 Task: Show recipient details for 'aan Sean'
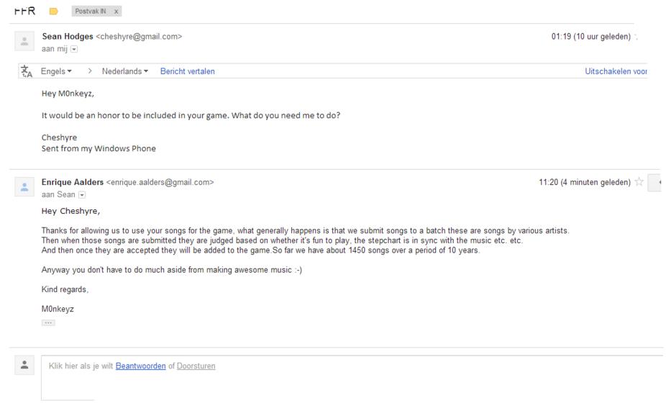pos(82,195)
